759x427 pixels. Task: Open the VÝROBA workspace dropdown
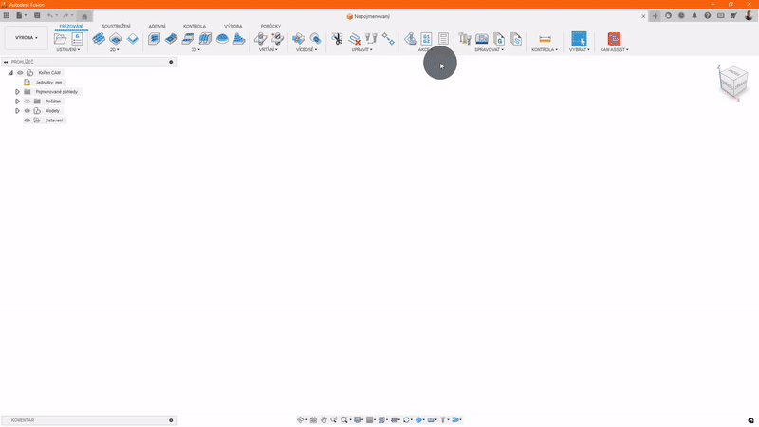click(27, 38)
